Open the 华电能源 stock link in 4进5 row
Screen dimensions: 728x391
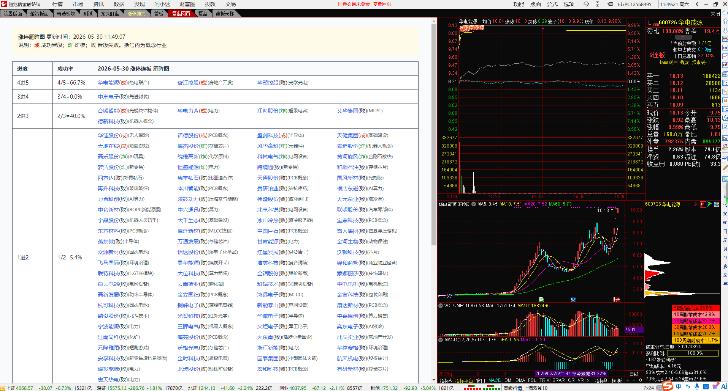click(108, 83)
